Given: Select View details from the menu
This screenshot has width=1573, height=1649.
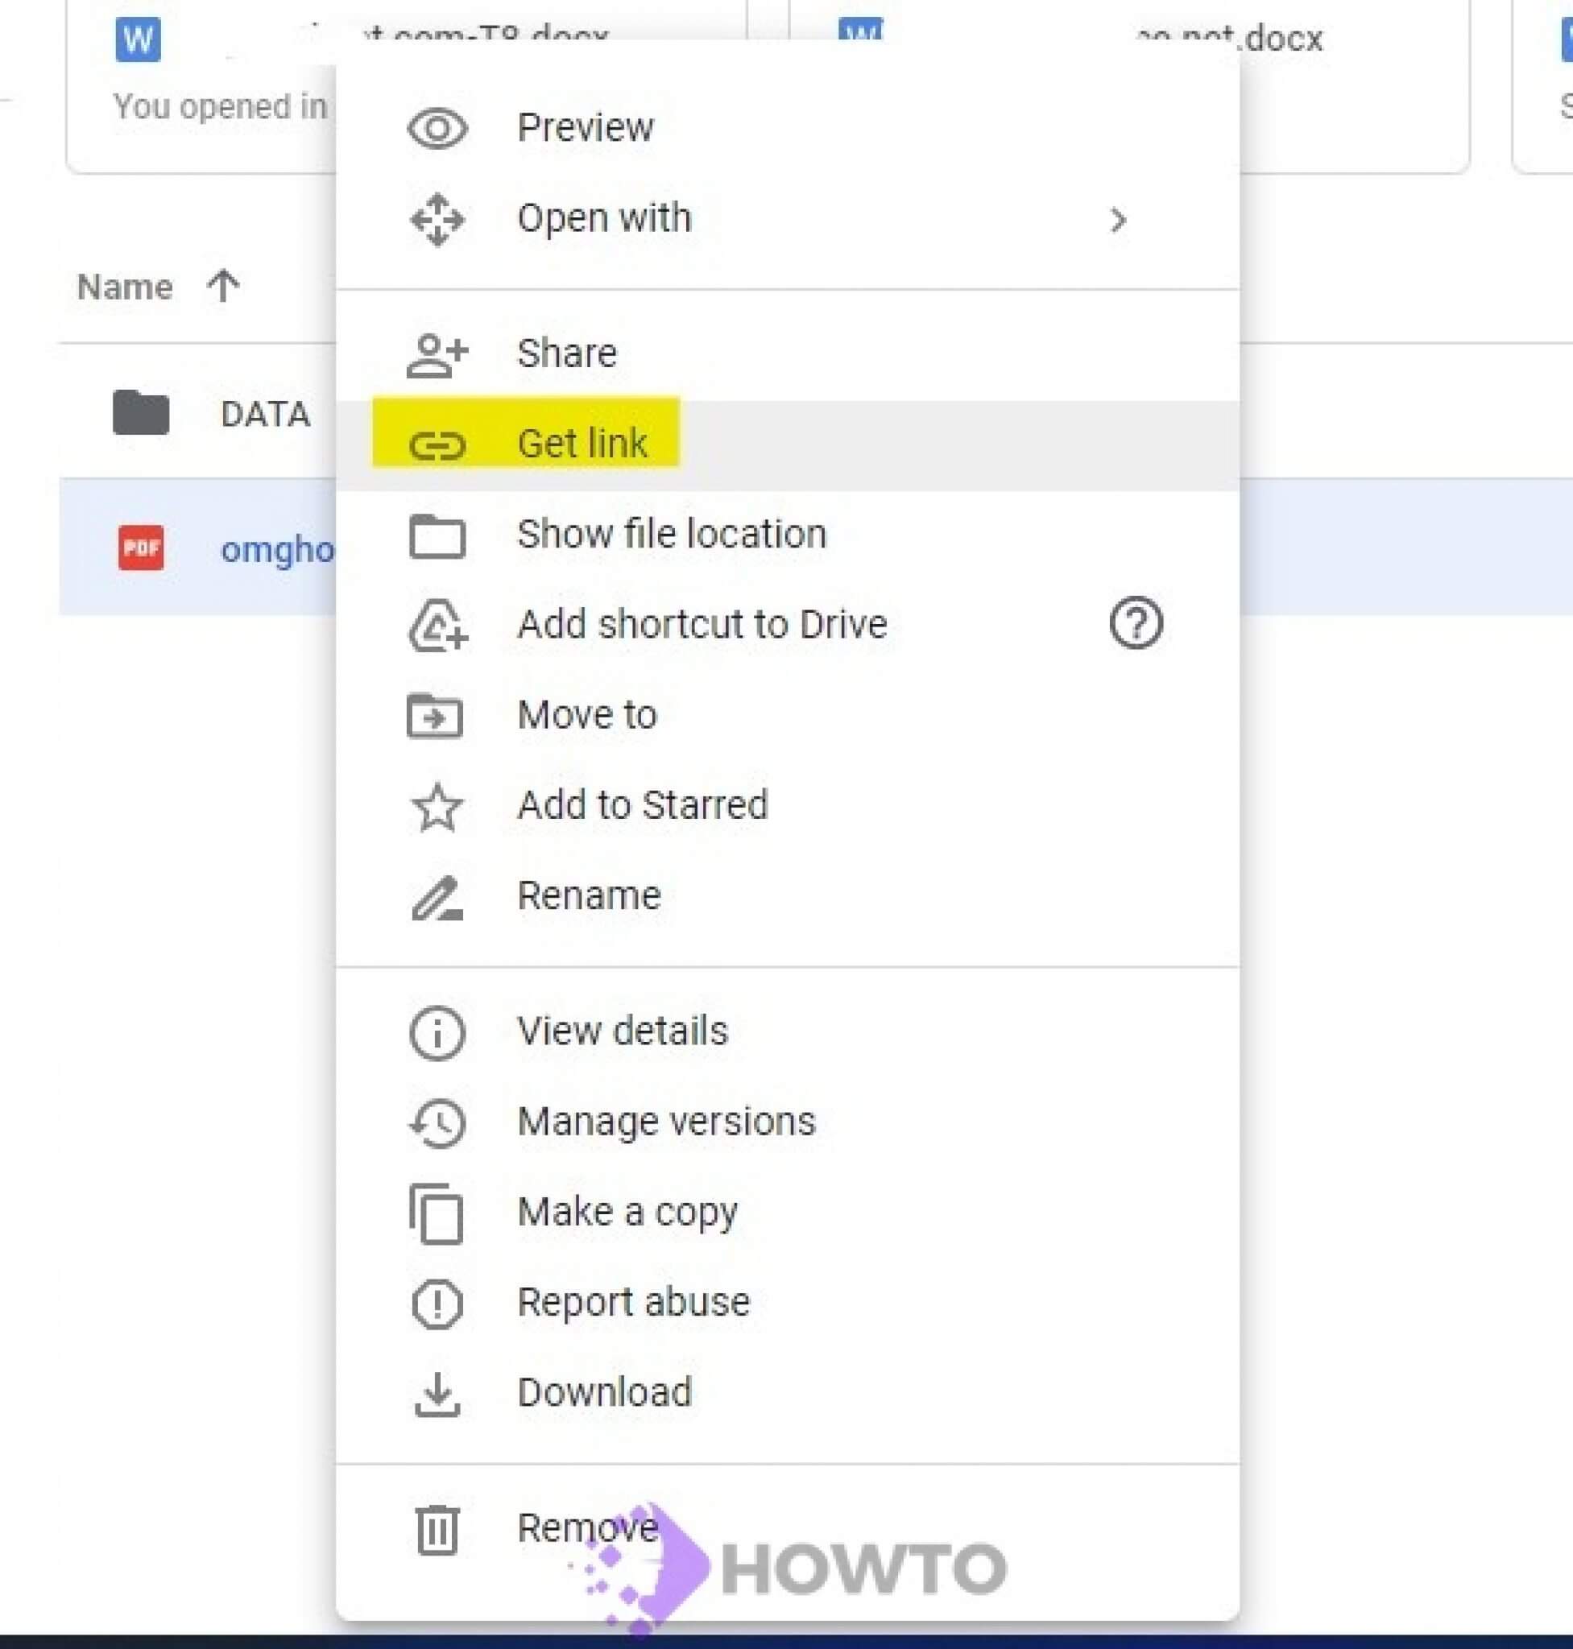Looking at the screenshot, I should (622, 1031).
